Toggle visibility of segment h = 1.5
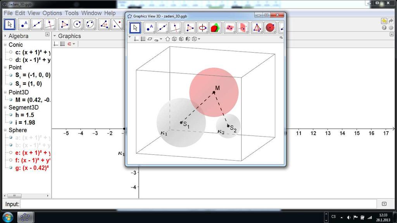397x223 pixels. [10, 115]
